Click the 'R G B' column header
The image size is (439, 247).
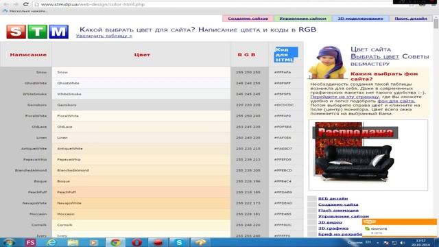pos(247,55)
